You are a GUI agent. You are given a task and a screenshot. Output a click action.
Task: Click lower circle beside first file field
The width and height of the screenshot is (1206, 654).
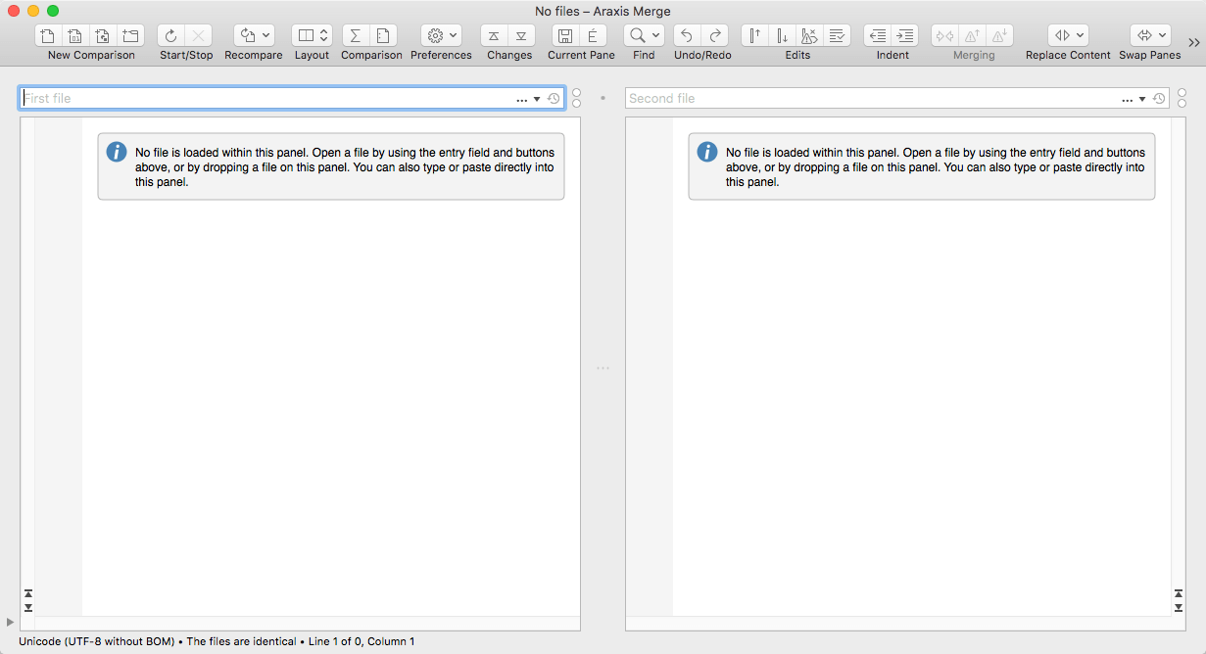[x=576, y=104]
